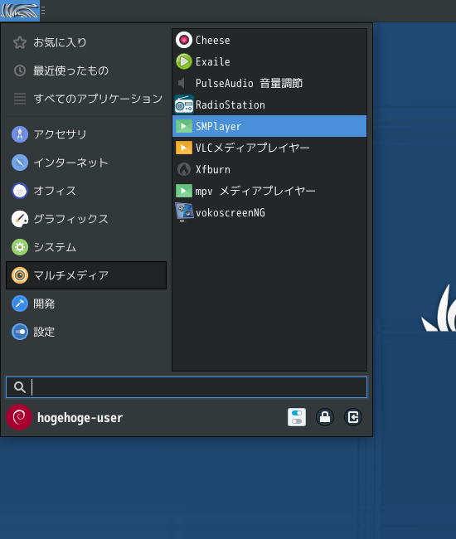Click the RadioStation radio icon
Viewport: 456px width, 539px height.
(x=184, y=104)
